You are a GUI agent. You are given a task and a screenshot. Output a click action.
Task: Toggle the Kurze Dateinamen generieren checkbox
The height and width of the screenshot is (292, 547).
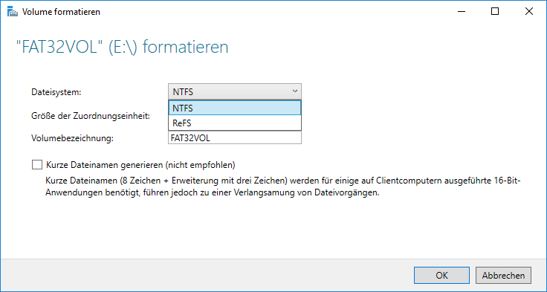tap(37, 164)
